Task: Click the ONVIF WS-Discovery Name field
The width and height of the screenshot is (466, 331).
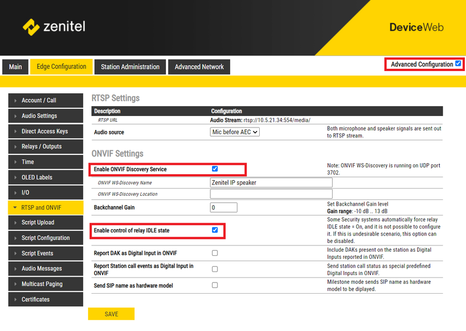Action: [x=271, y=182]
